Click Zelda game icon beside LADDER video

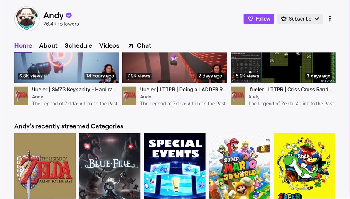click(x=129, y=96)
